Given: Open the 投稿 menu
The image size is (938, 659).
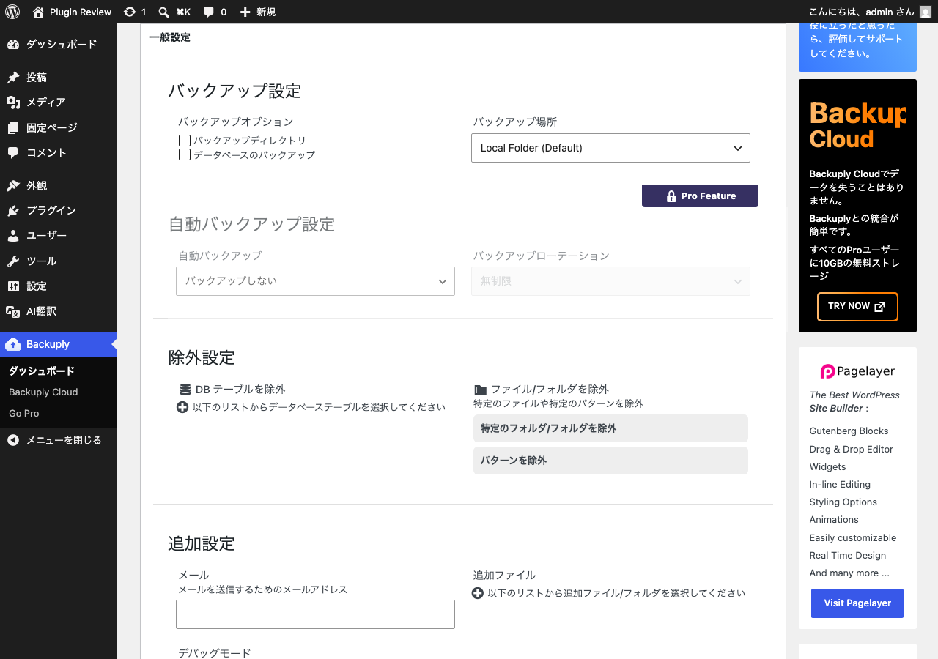Looking at the screenshot, I should pyautogui.click(x=59, y=78).
